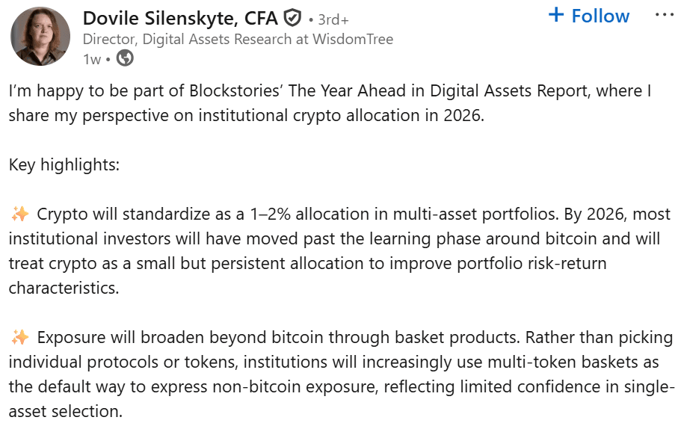Click the sparkle emoji before "Exposure will broaden"
Image resolution: width=684 pixels, height=429 pixels.
coord(19,338)
